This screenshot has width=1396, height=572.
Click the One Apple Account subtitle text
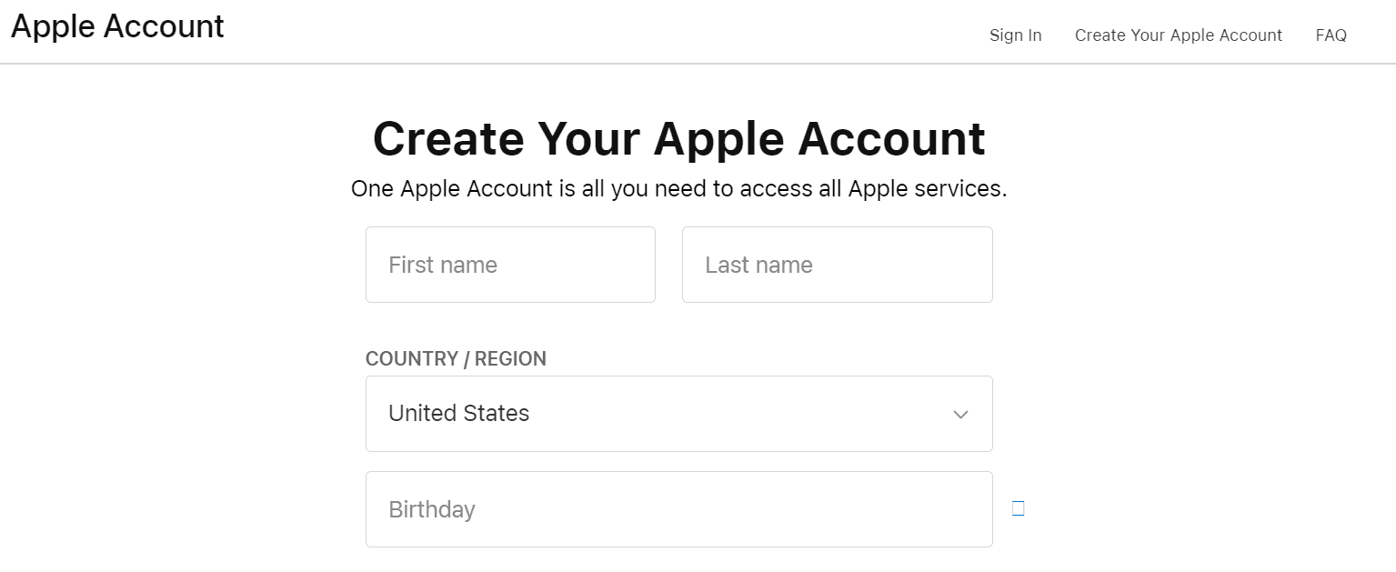click(678, 189)
